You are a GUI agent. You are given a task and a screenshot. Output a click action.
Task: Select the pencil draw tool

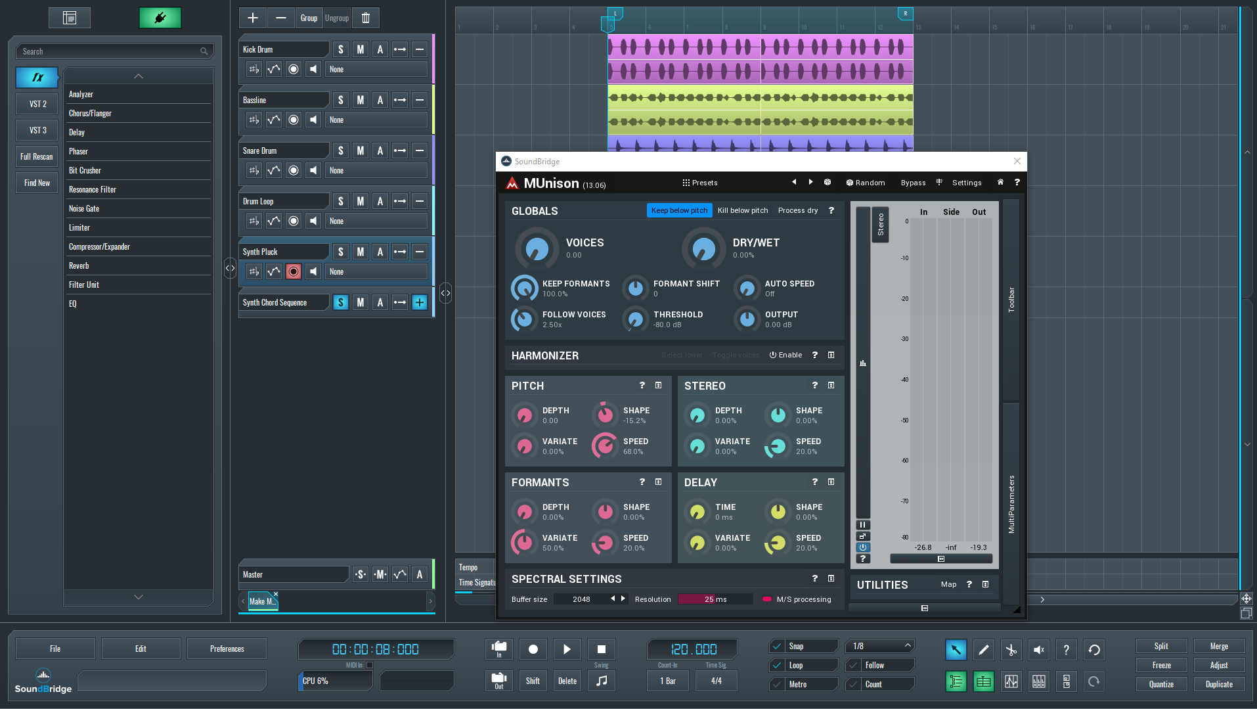pyautogui.click(x=984, y=650)
